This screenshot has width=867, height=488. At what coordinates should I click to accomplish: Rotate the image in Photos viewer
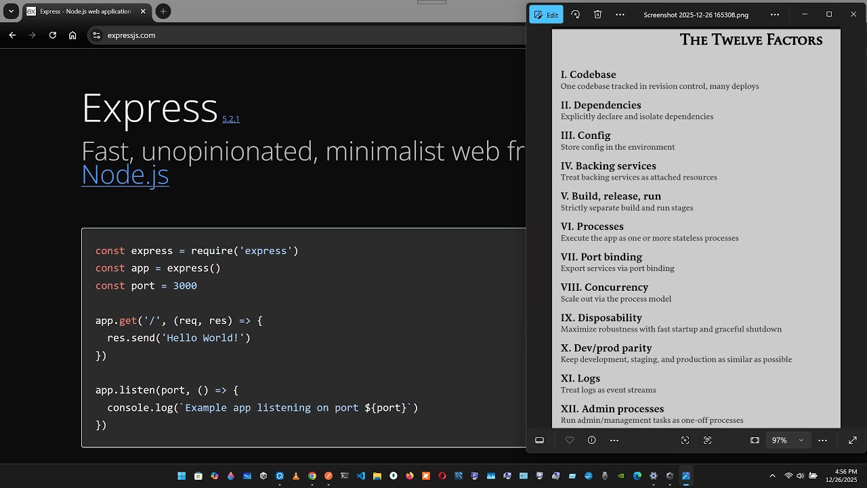pos(575,14)
